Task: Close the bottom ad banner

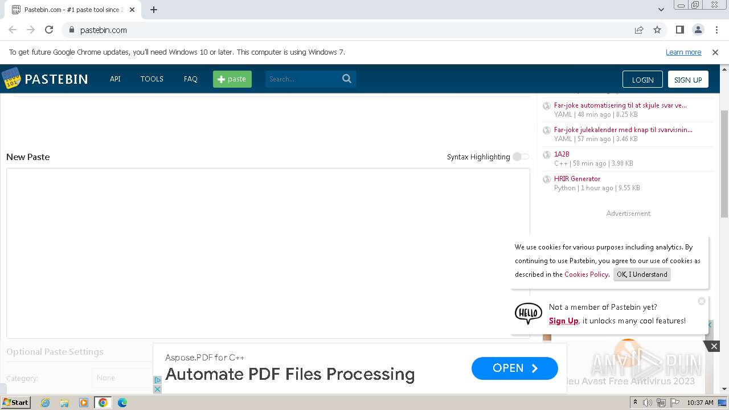Action: pyautogui.click(x=714, y=346)
